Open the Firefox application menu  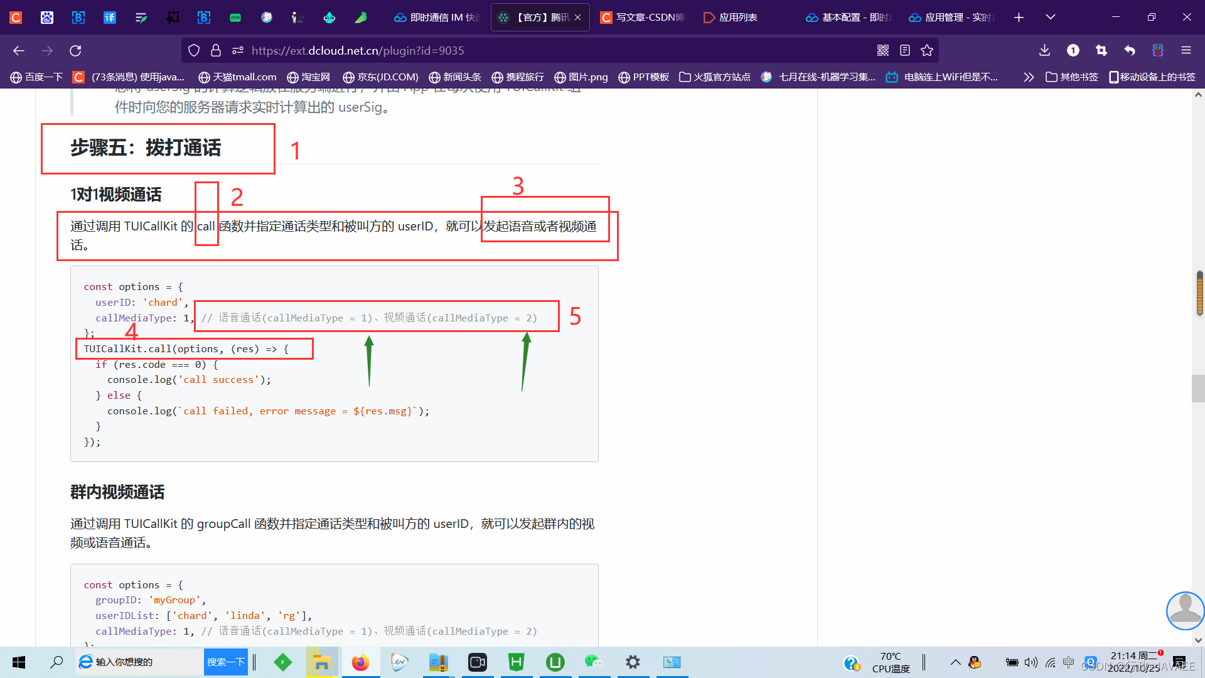tap(1186, 50)
